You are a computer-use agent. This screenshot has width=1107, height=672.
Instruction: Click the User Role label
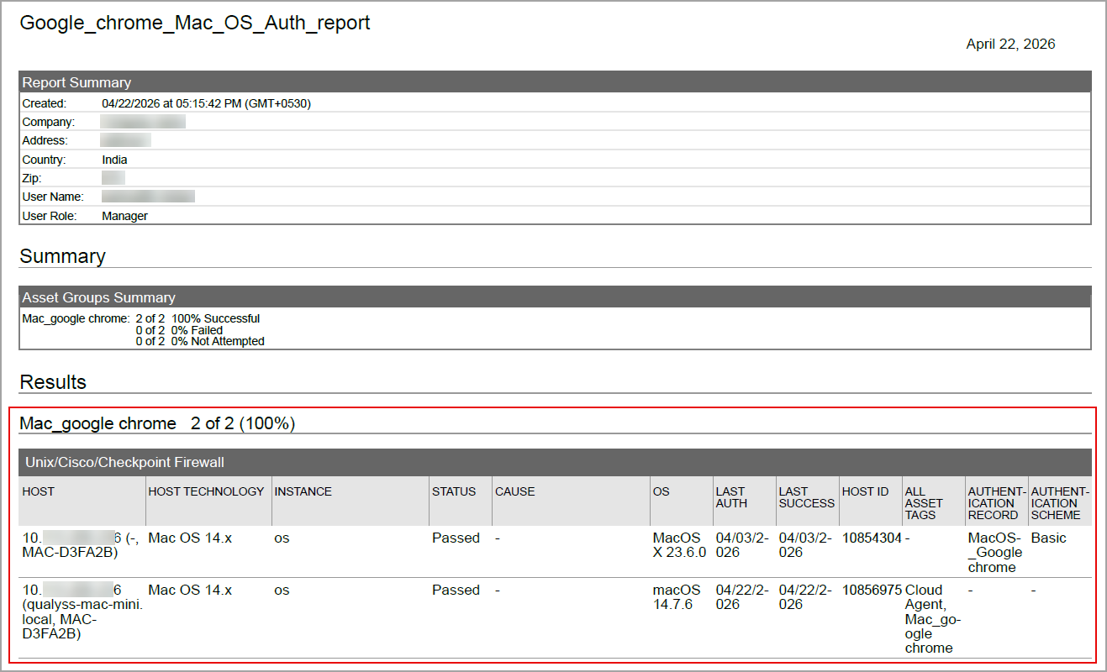point(50,216)
